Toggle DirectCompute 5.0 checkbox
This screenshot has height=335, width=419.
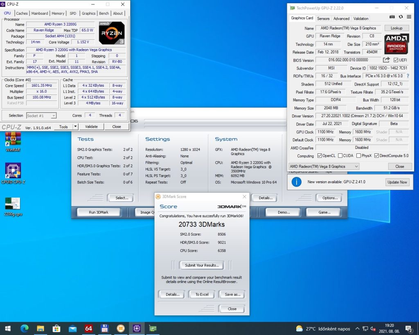tap(376, 155)
